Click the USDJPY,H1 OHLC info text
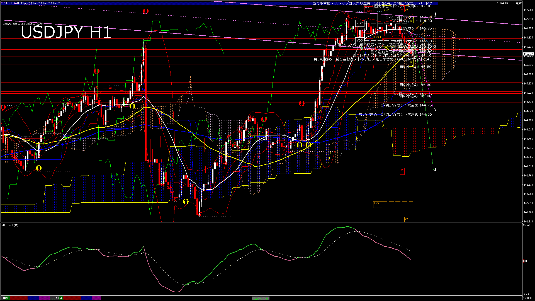The image size is (535, 301). 32,3
